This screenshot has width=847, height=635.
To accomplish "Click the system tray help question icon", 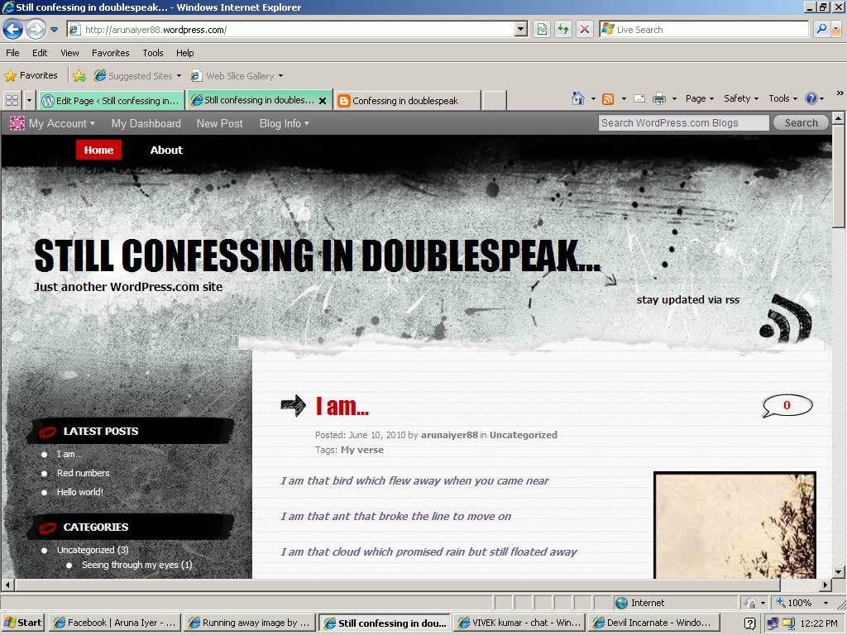I will (x=749, y=623).
